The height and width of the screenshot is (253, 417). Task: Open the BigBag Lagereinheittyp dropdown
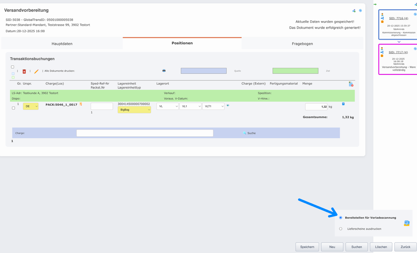(134, 110)
